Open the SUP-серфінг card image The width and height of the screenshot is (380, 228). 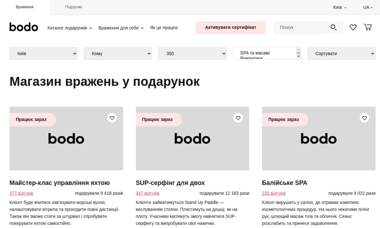pos(192,139)
